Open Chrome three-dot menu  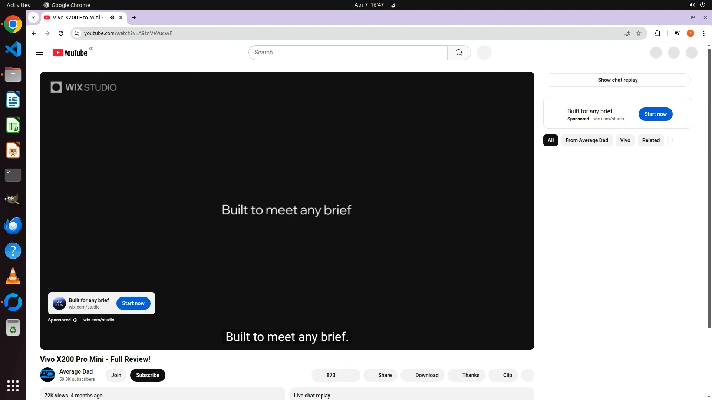coord(703,33)
